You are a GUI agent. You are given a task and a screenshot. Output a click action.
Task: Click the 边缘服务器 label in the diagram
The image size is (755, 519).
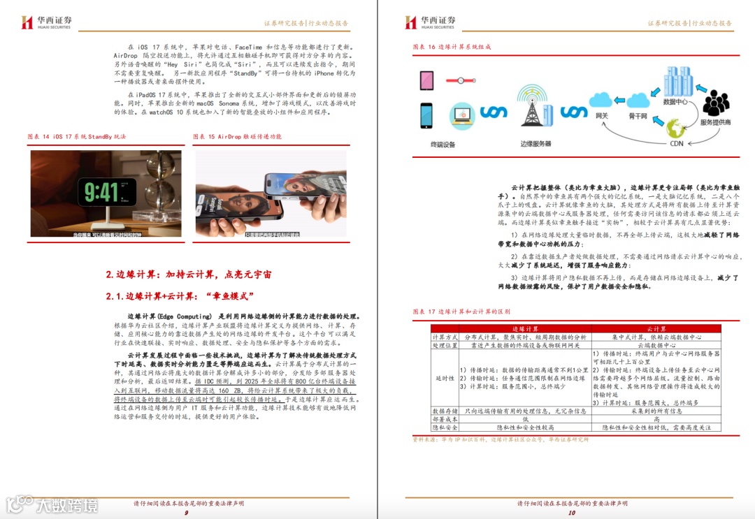pos(535,144)
